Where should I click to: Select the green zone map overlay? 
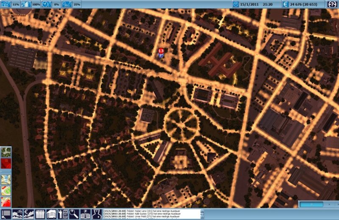pos(6,190)
